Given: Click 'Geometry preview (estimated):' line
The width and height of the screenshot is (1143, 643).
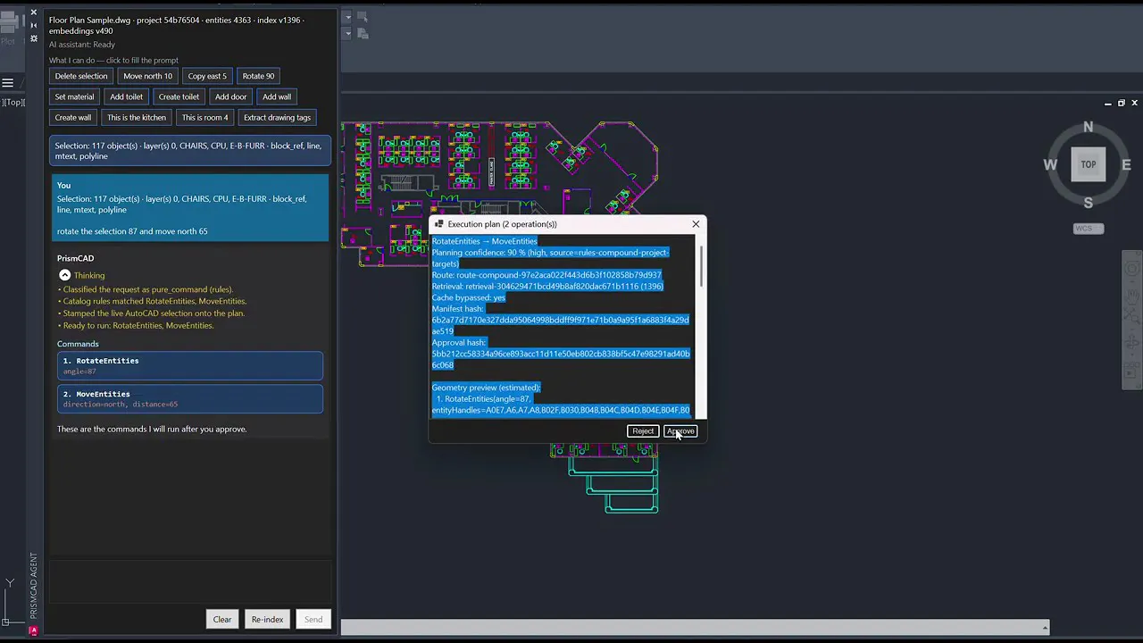Looking at the screenshot, I should [x=487, y=388].
